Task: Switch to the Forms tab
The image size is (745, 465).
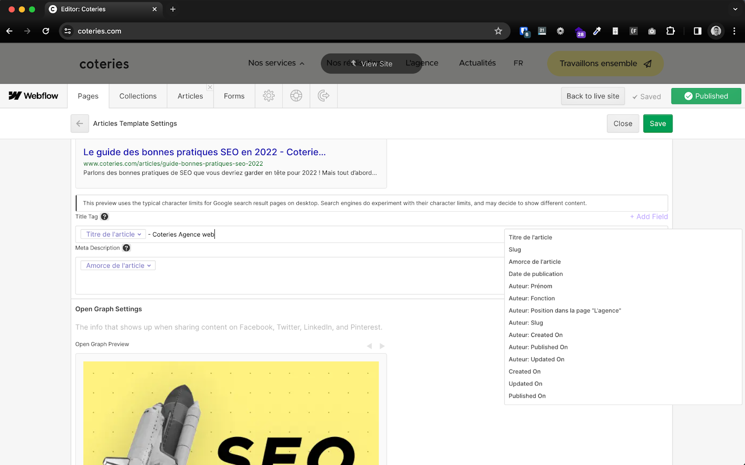Action: pos(234,96)
